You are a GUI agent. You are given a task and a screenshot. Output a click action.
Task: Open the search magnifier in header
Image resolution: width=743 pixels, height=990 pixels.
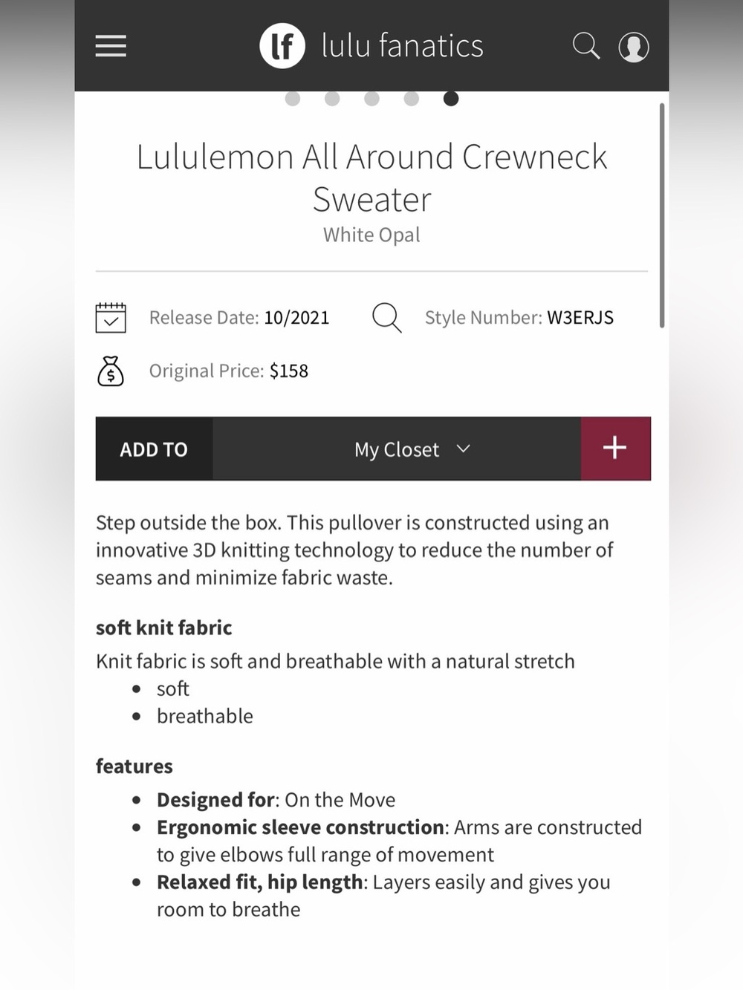click(x=586, y=46)
